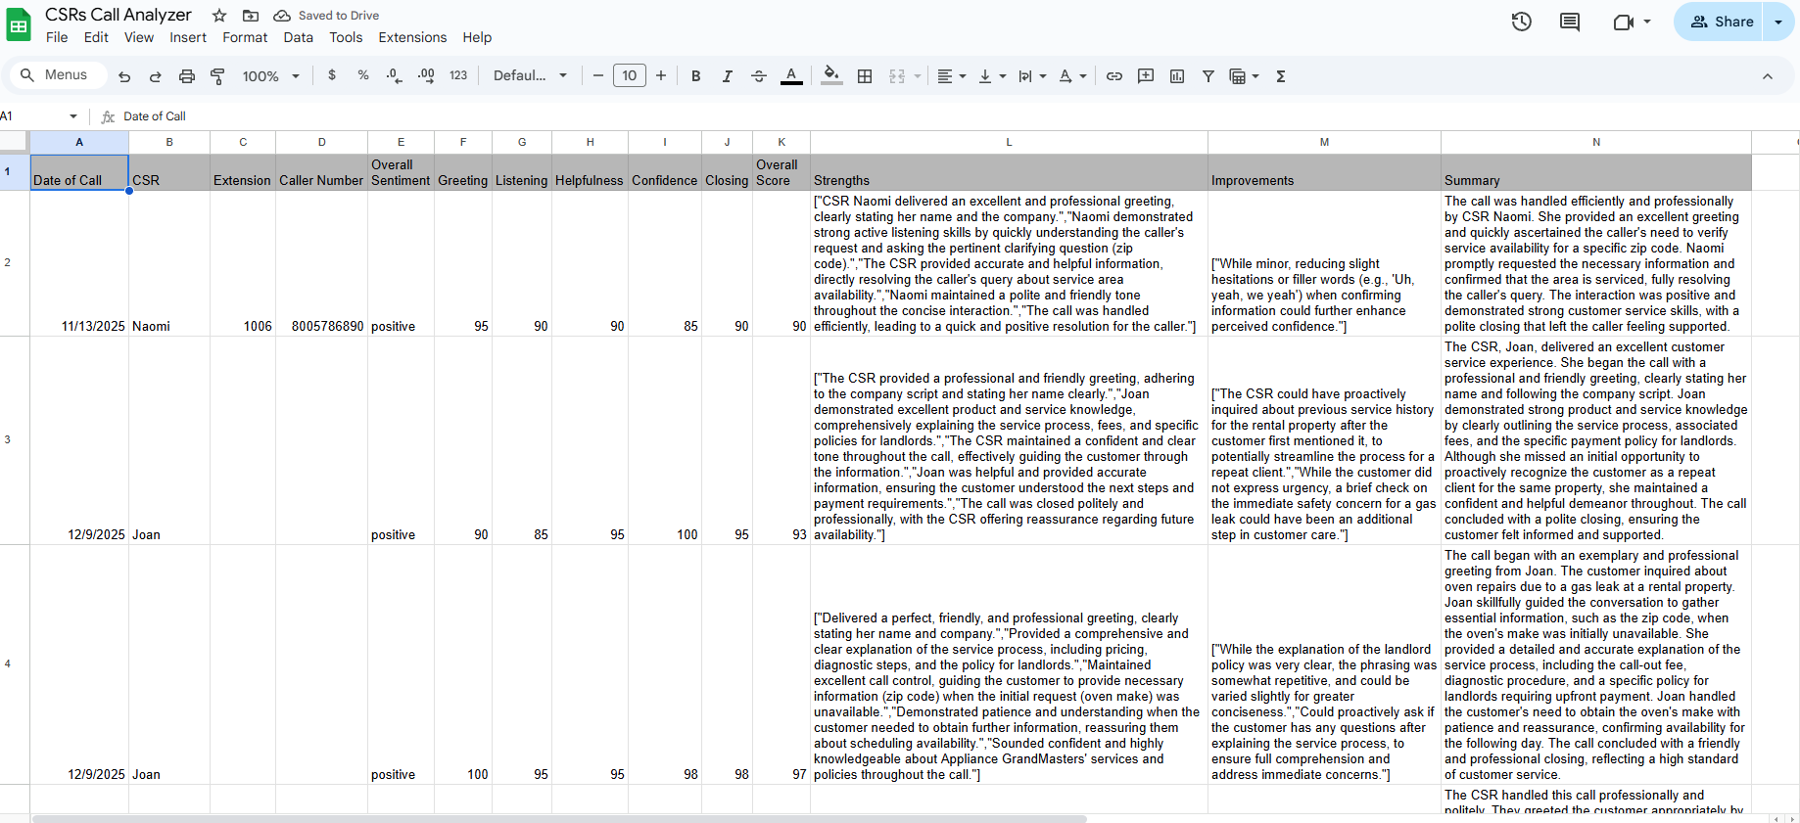Toggle strikethrough formatting
This screenshot has height=823, width=1800.
coord(759,76)
